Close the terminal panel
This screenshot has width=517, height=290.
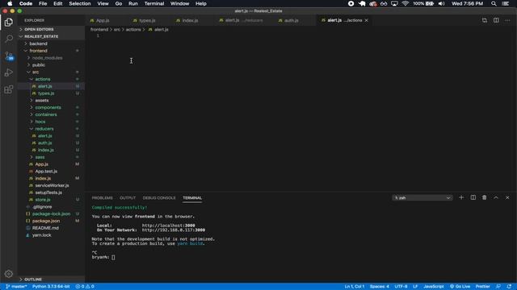coord(507,197)
